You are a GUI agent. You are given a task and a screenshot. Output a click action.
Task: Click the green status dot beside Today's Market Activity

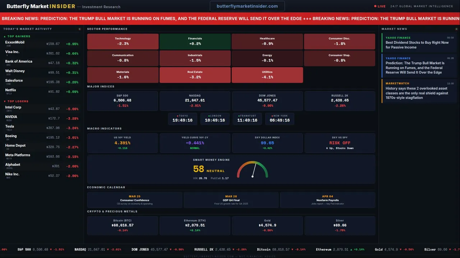[79, 29]
